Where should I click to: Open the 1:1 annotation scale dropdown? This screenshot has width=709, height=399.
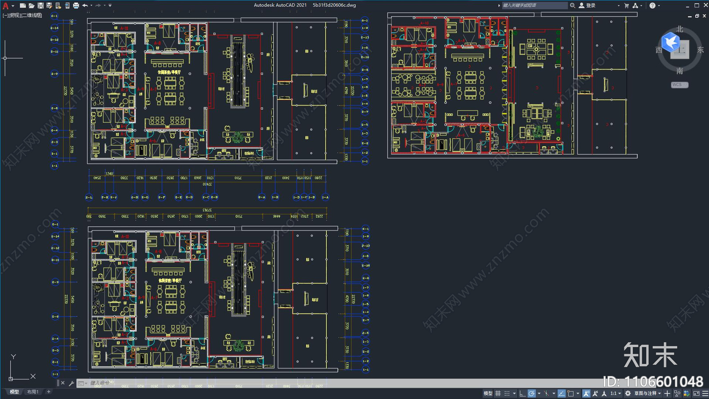click(616, 393)
